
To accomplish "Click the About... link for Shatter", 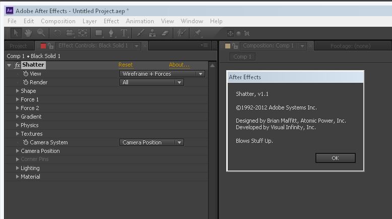I will pyautogui.click(x=179, y=65).
